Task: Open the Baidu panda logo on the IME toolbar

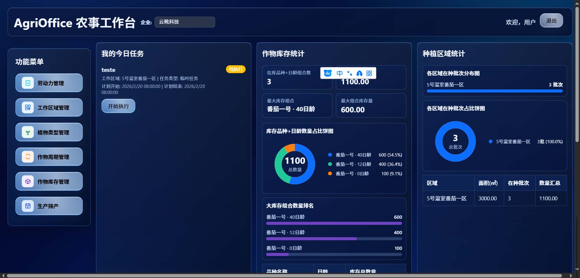Action: tap(327, 73)
